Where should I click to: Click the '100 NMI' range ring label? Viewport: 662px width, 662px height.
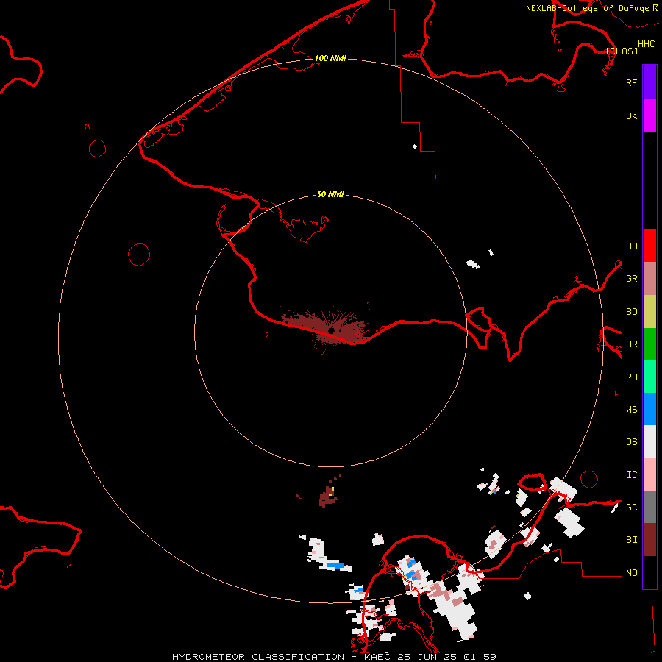[330, 58]
